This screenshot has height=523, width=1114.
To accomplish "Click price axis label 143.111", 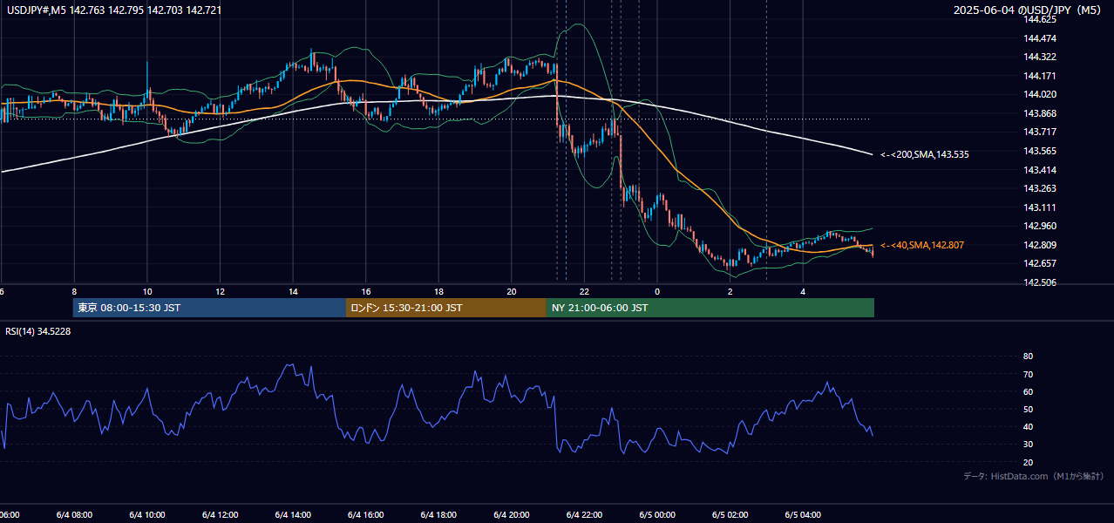I will point(1040,207).
